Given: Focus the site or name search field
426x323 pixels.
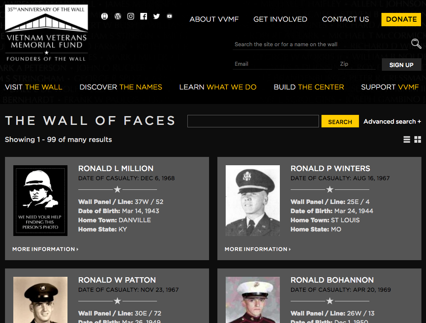Looking at the screenshot, I should tap(320, 44).
